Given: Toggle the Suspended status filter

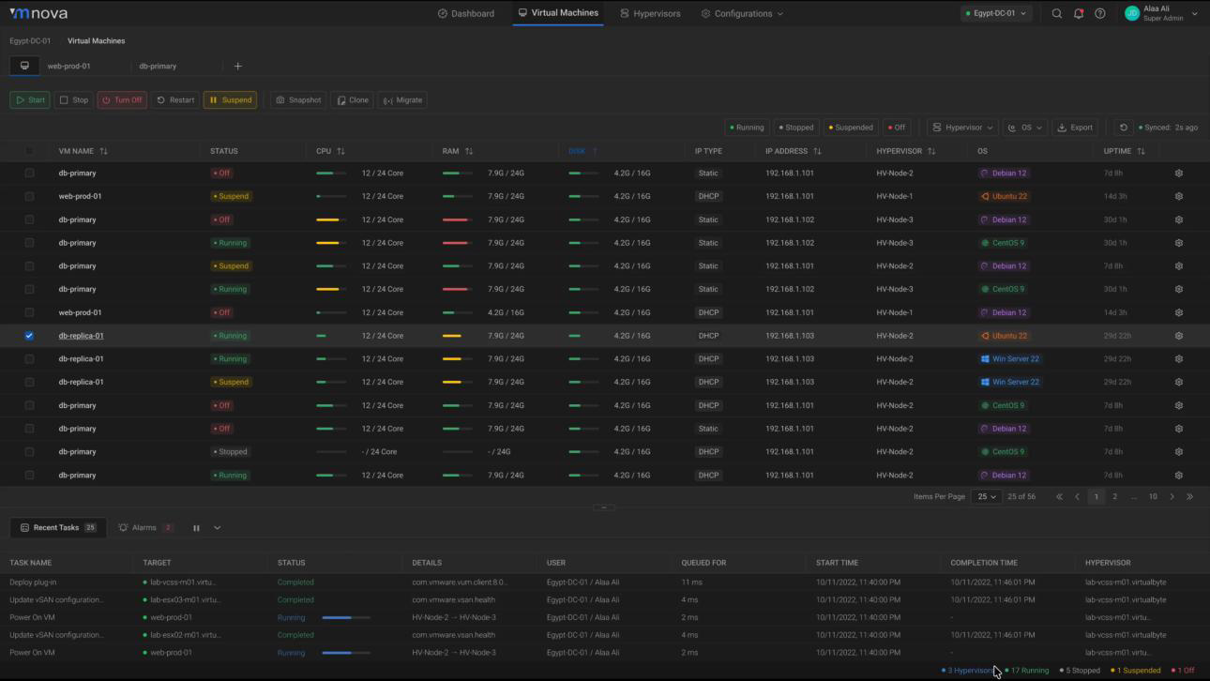Looking at the screenshot, I should click(x=851, y=128).
